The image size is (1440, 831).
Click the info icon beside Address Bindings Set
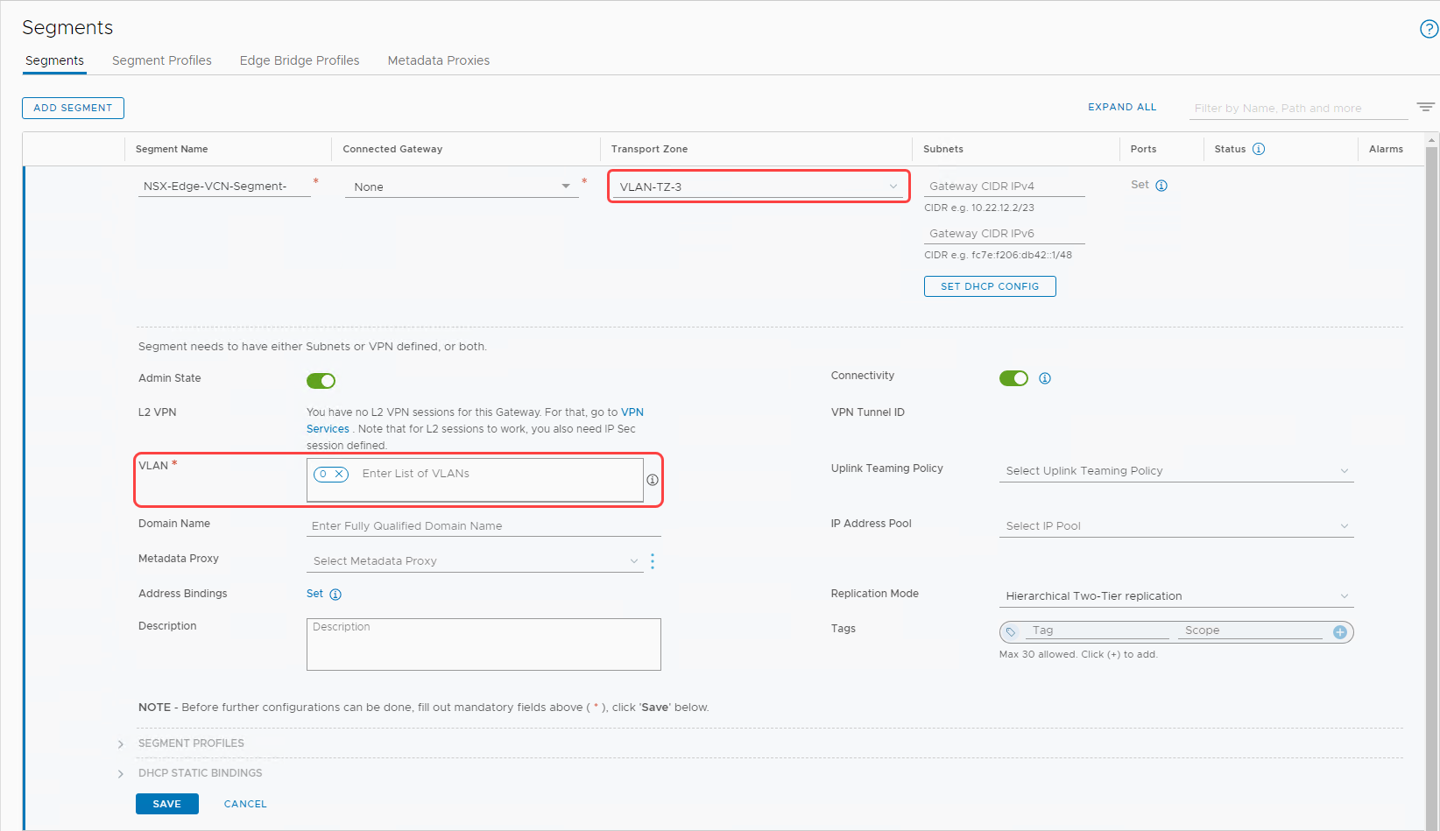coord(337,594)
